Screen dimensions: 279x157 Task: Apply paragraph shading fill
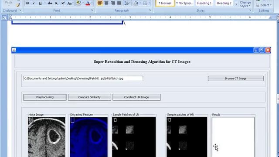coord(136,3)
